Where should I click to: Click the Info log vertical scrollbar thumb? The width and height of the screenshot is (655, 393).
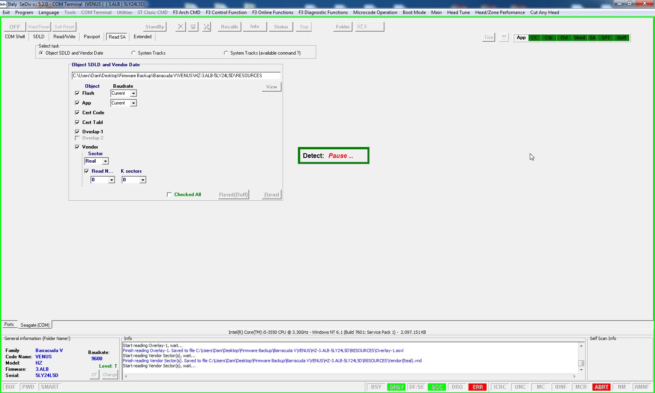click(581, 363)
